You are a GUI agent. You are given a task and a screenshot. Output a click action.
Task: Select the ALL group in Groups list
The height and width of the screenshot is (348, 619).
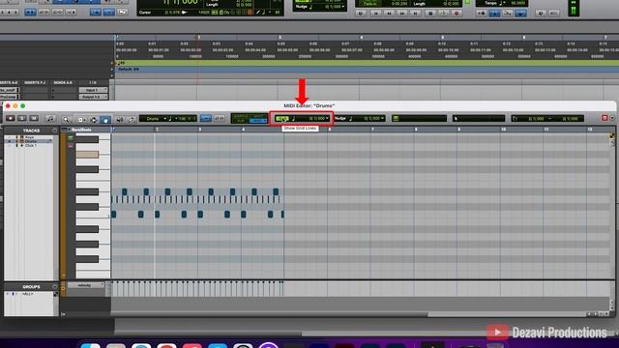tap(28, 294)
